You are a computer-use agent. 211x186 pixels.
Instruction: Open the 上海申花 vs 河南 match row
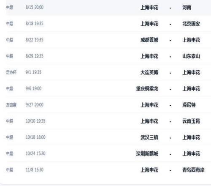pos(108,8)
